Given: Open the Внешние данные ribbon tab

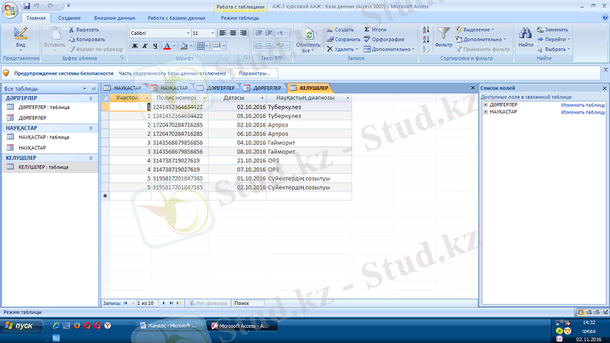Looking at the screenshot, I should (116, 17).
